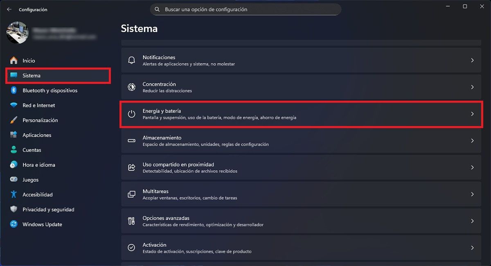Open Uso compartido en proximidad settings
Screen dimensions: 491x266
point(301,167)
